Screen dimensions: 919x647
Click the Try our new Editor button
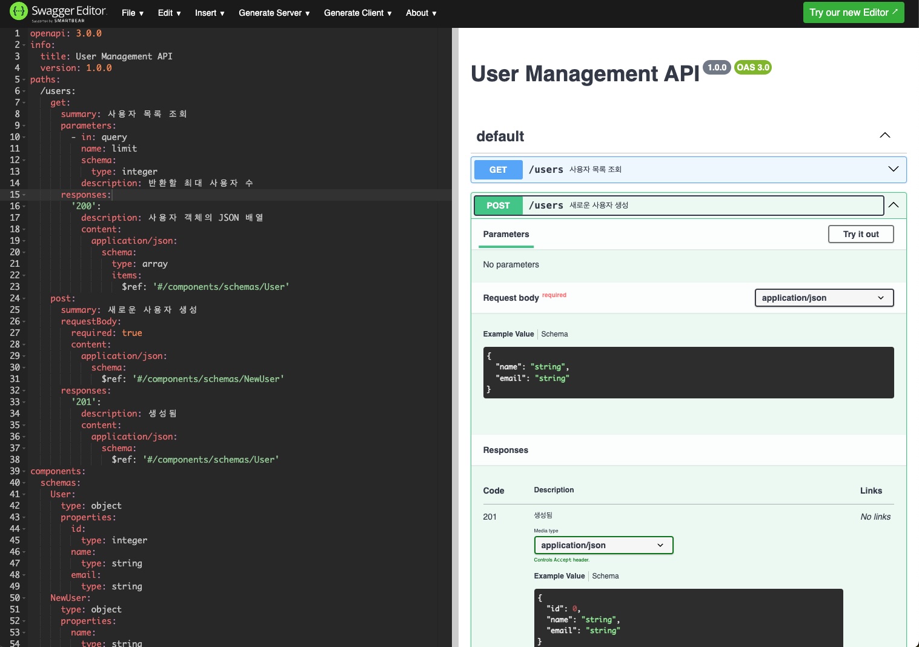pyautogui.click(x=854, y=12)
